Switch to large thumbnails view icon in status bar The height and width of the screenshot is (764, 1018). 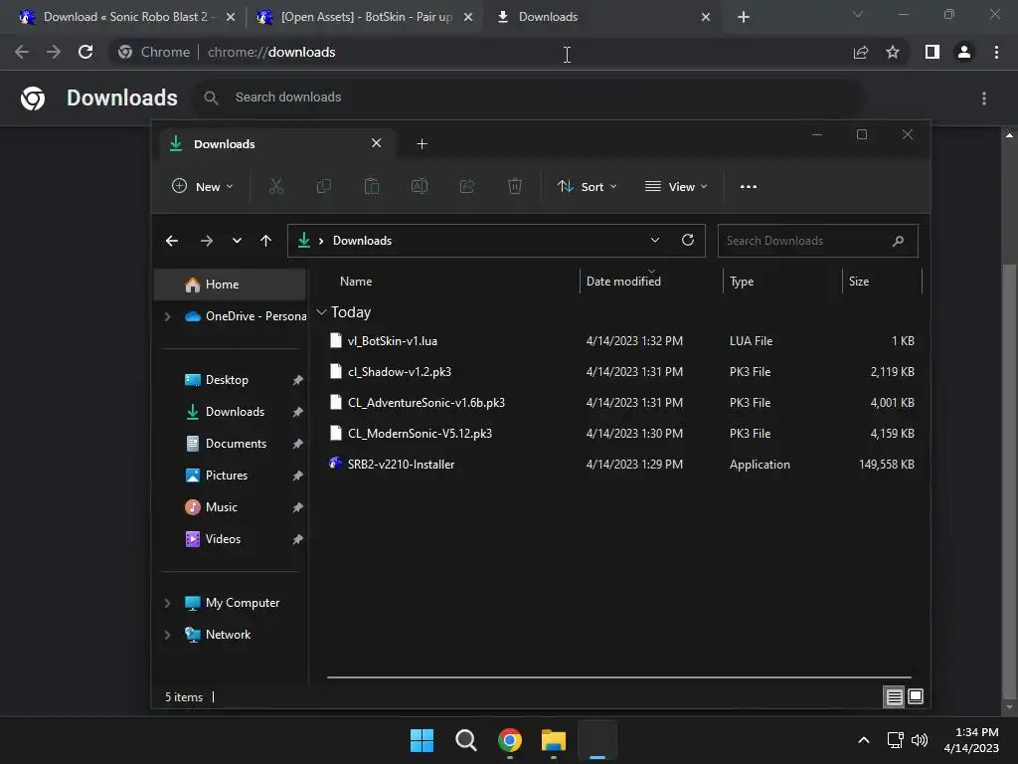(x=916, y=697)
